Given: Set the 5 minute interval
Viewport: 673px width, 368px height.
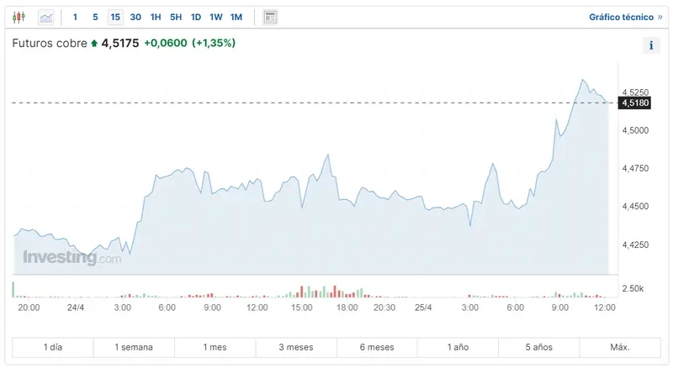Looking at the screenshot, I should [x=95, y=17].
